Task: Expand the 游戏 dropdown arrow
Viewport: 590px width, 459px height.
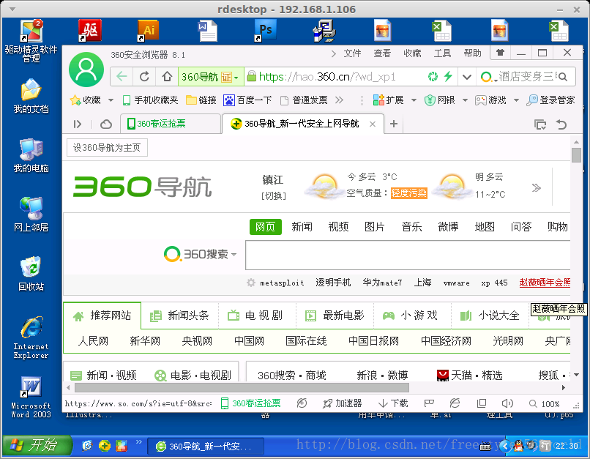Action: (516, 100)
